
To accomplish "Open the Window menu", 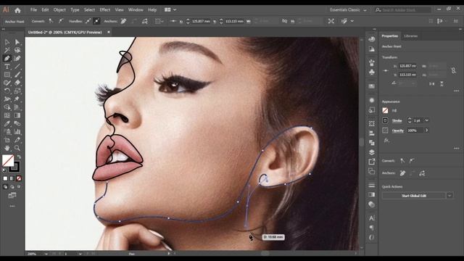I will pos(136,9).
